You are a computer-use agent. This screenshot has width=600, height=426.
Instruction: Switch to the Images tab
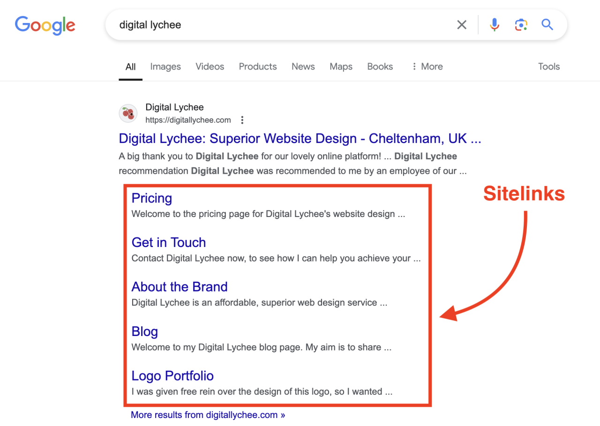[165, 66]
